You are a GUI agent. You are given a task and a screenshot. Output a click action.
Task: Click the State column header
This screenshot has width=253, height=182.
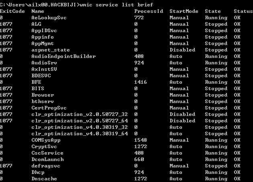coord(213,11)
